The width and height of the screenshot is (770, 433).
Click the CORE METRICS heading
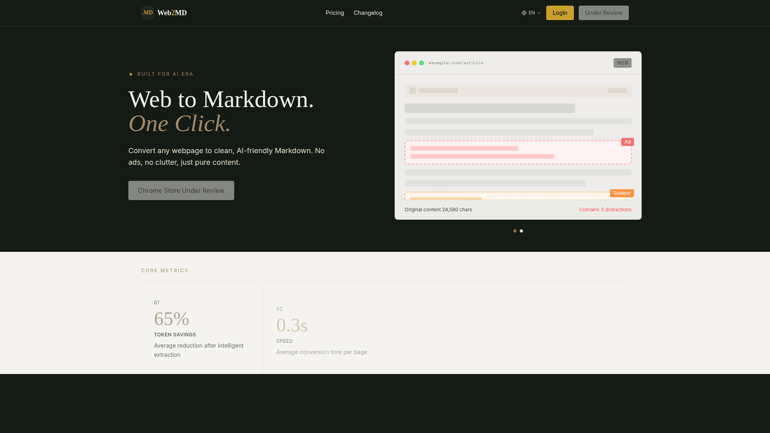[x=165, y=271]
